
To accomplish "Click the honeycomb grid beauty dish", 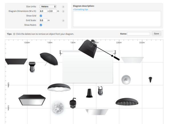I will [127, 102].
